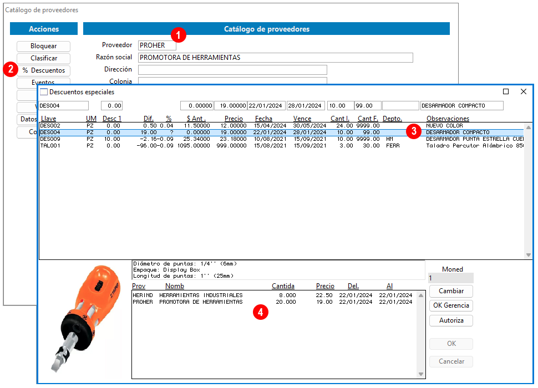The image size is (538, 388).
Task: Click the Prov column header
Action: [x=139, y=286]
